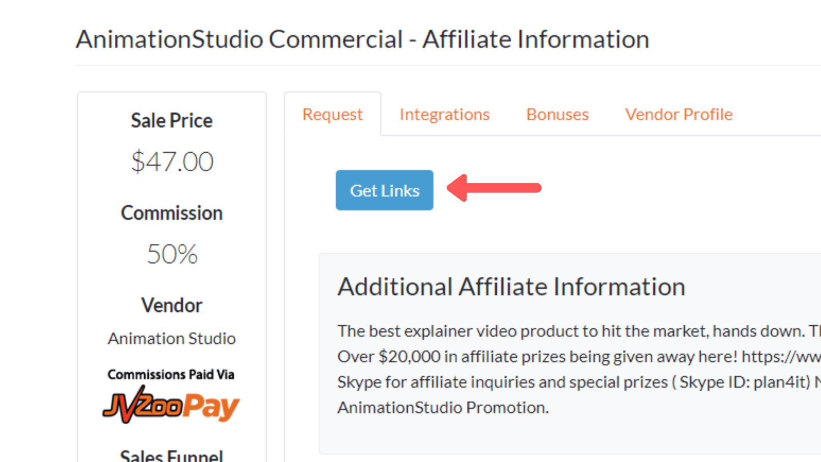Click the Sale Price heading
The image size is (821, 462).
(172, 121)
